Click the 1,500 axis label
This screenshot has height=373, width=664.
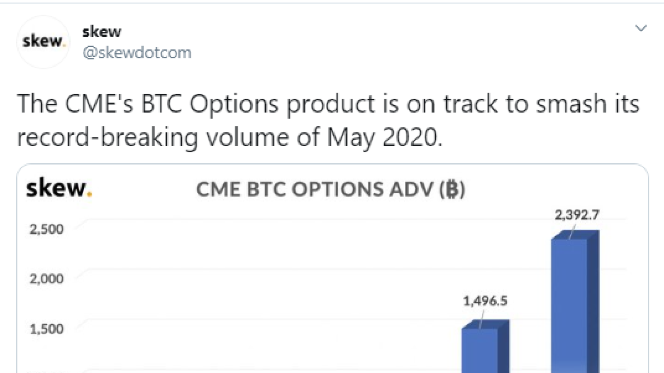46,329
